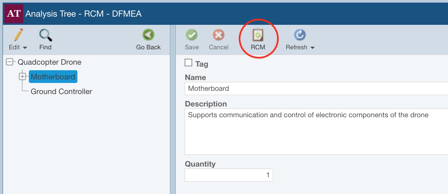Open the Refresh dropdown arrow
Viewport: 448px width, 194px height.
[x=312, y=48]
